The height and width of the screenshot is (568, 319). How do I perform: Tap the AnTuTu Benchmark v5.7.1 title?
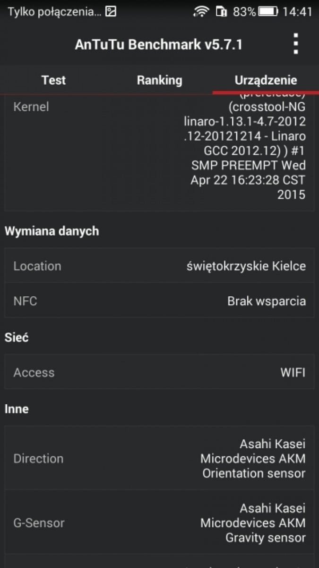tap(158, 44)
